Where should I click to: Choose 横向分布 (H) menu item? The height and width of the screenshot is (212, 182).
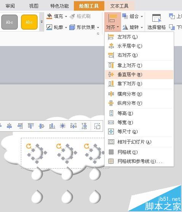click(x=139, y=94)
